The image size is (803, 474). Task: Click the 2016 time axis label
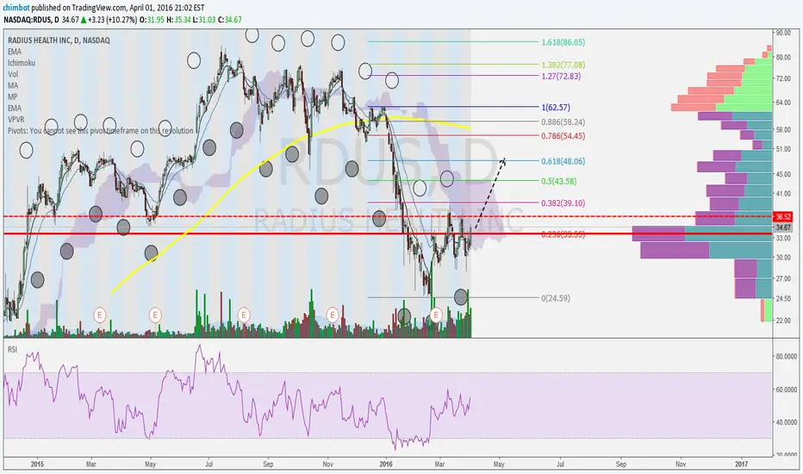[x=386, y=465]
